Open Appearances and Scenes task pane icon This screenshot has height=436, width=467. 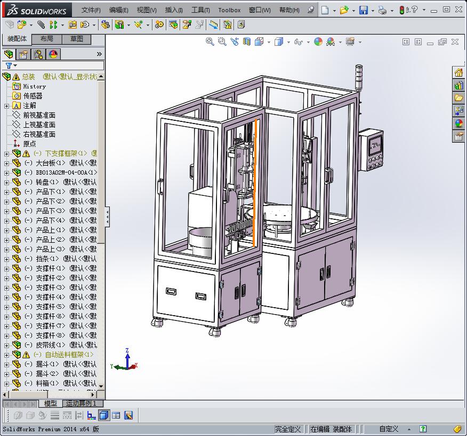[x=458, y=124]
